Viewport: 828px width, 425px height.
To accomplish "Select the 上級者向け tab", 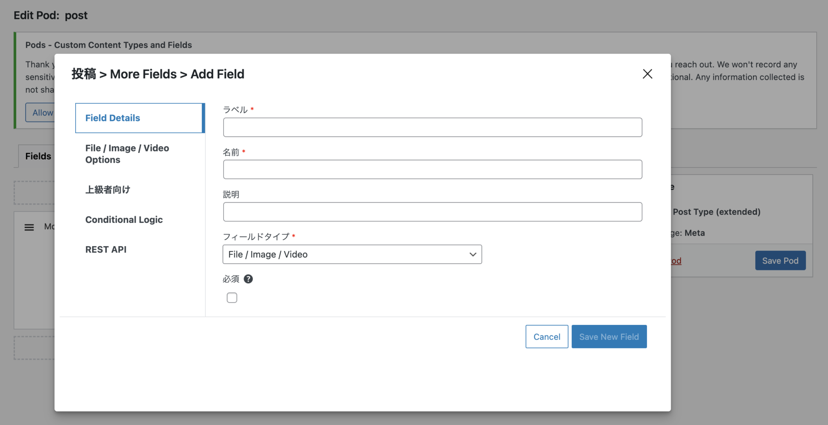I will 108,189.
